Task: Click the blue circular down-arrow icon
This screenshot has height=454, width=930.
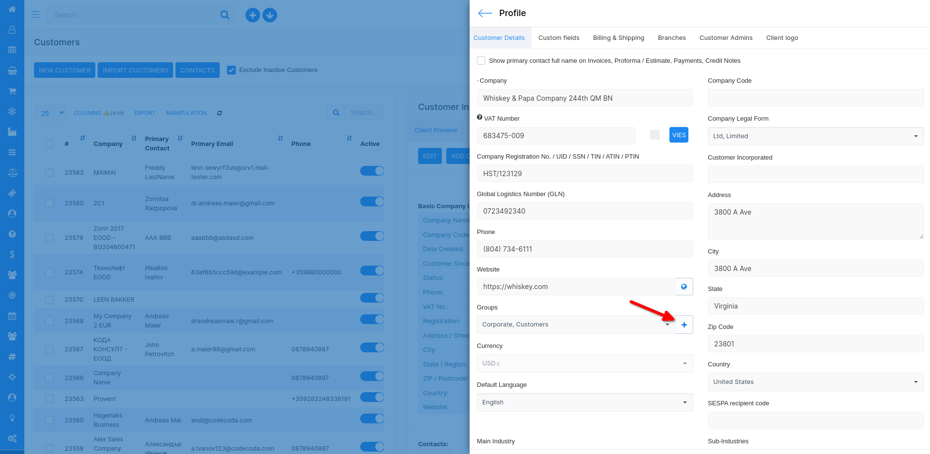Action: [270, 15]
